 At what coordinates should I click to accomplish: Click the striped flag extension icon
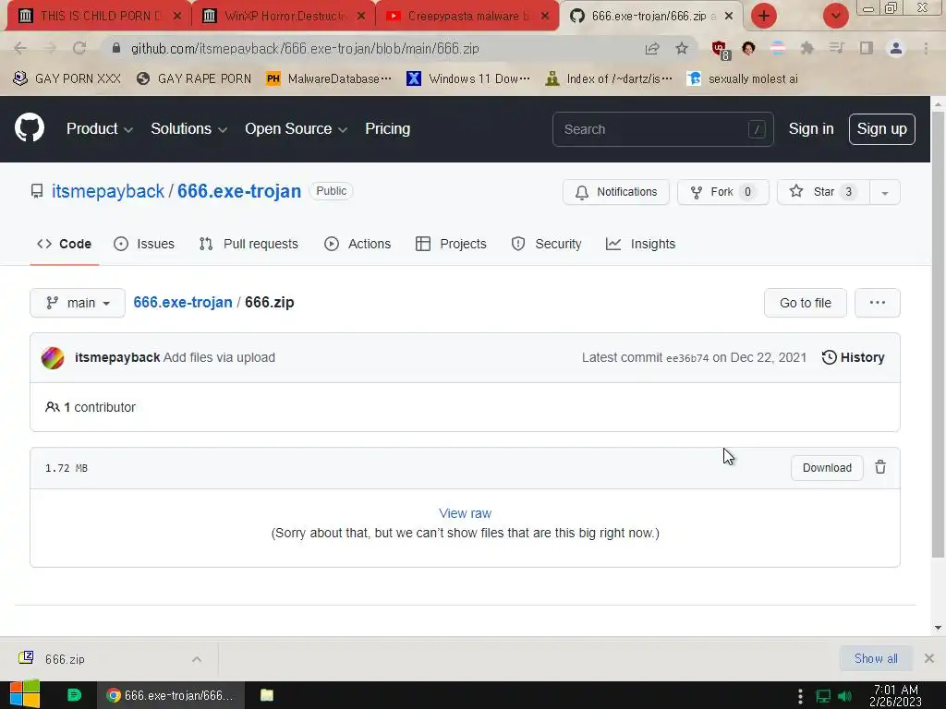coord(778,48)
